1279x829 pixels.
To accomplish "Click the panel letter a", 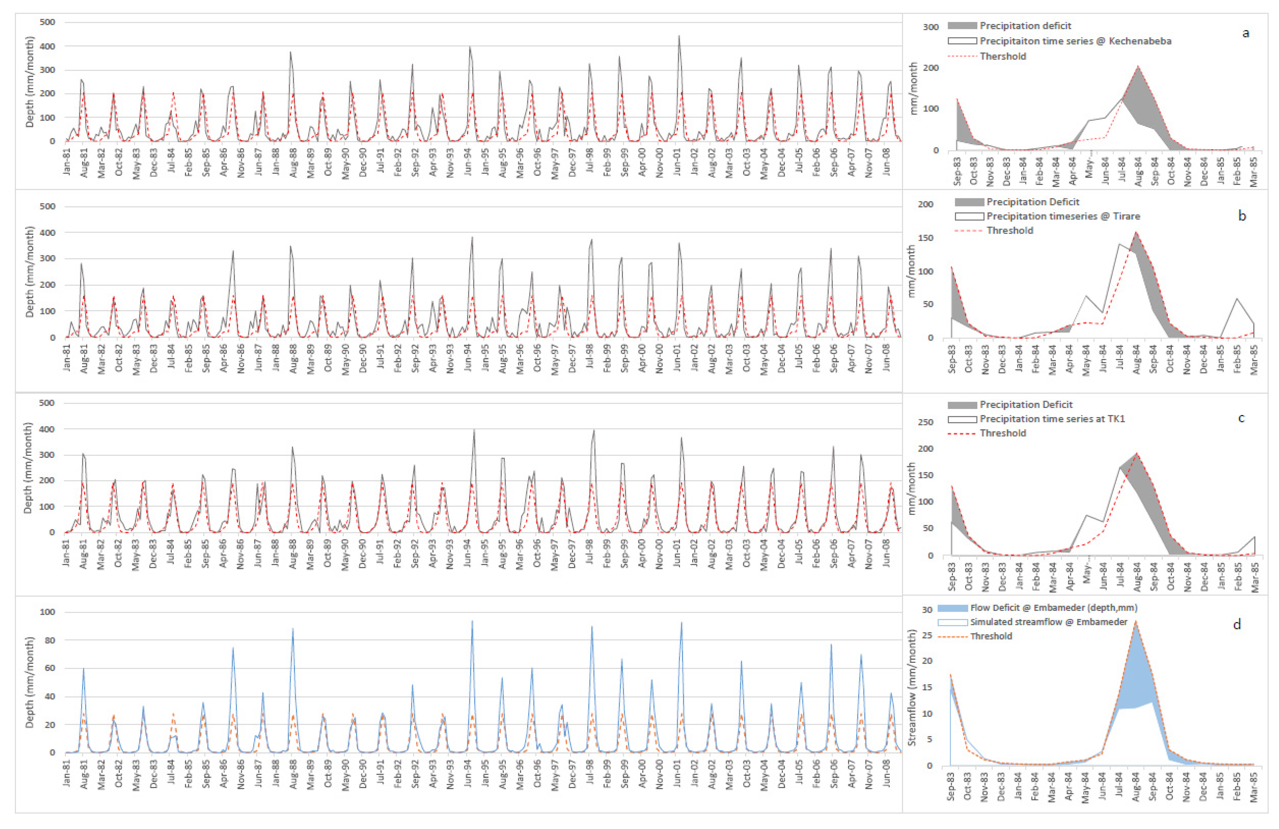I will click(1246, 33).
